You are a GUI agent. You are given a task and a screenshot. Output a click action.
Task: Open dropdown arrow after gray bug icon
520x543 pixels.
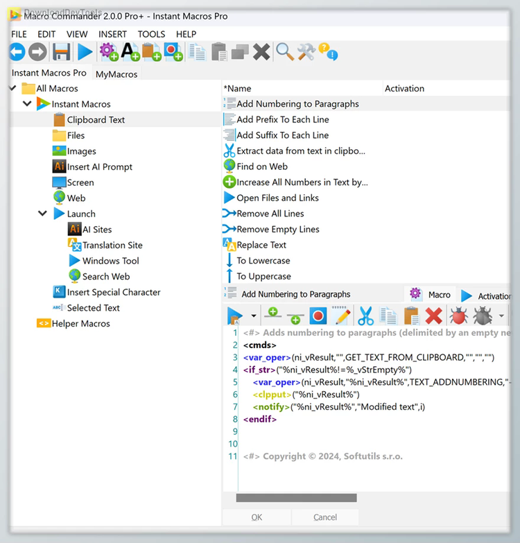[501, 316]
